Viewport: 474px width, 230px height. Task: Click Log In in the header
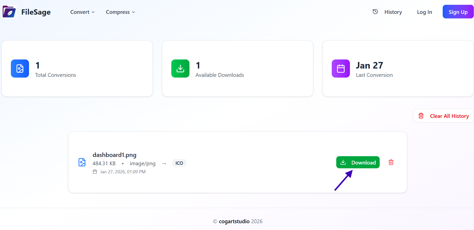point(424,12)
